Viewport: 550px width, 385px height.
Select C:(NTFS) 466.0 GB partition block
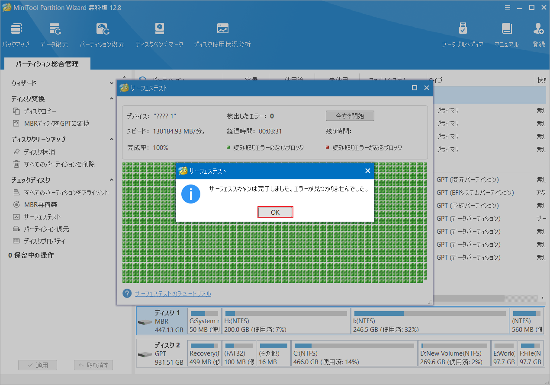354,353
